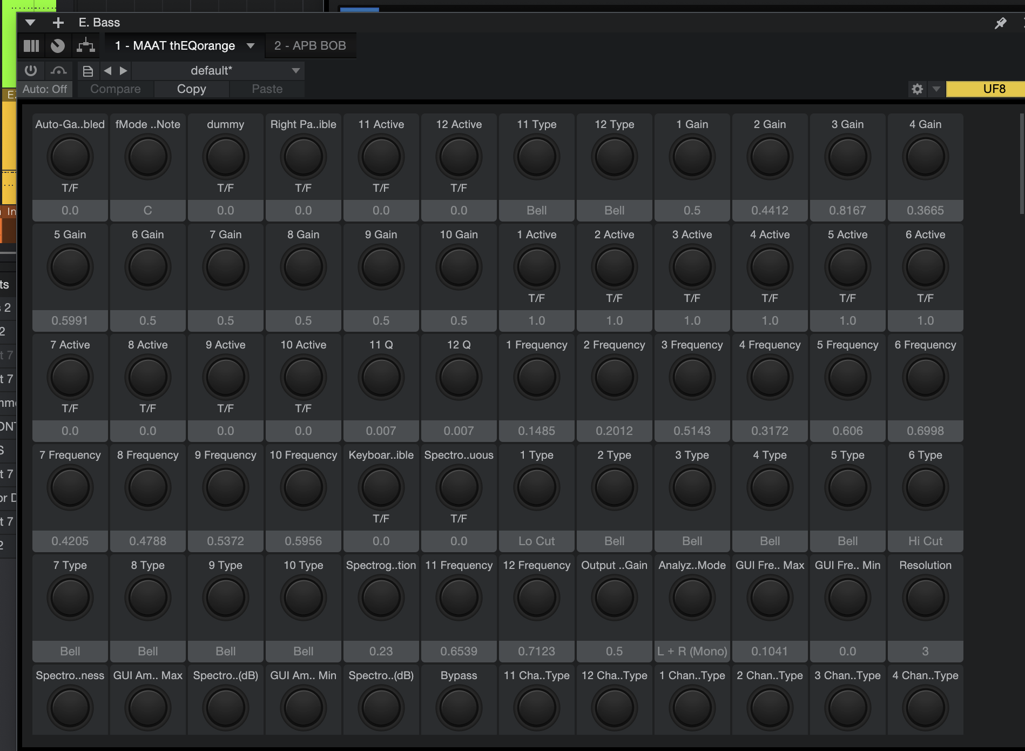Click the Output ..Gain knob
Image resolution: width=1025 pixels, height=751 pixels.
point(615,598)
